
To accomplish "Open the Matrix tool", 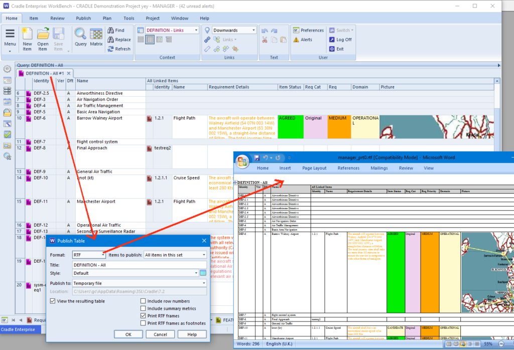I will (96, 34).
